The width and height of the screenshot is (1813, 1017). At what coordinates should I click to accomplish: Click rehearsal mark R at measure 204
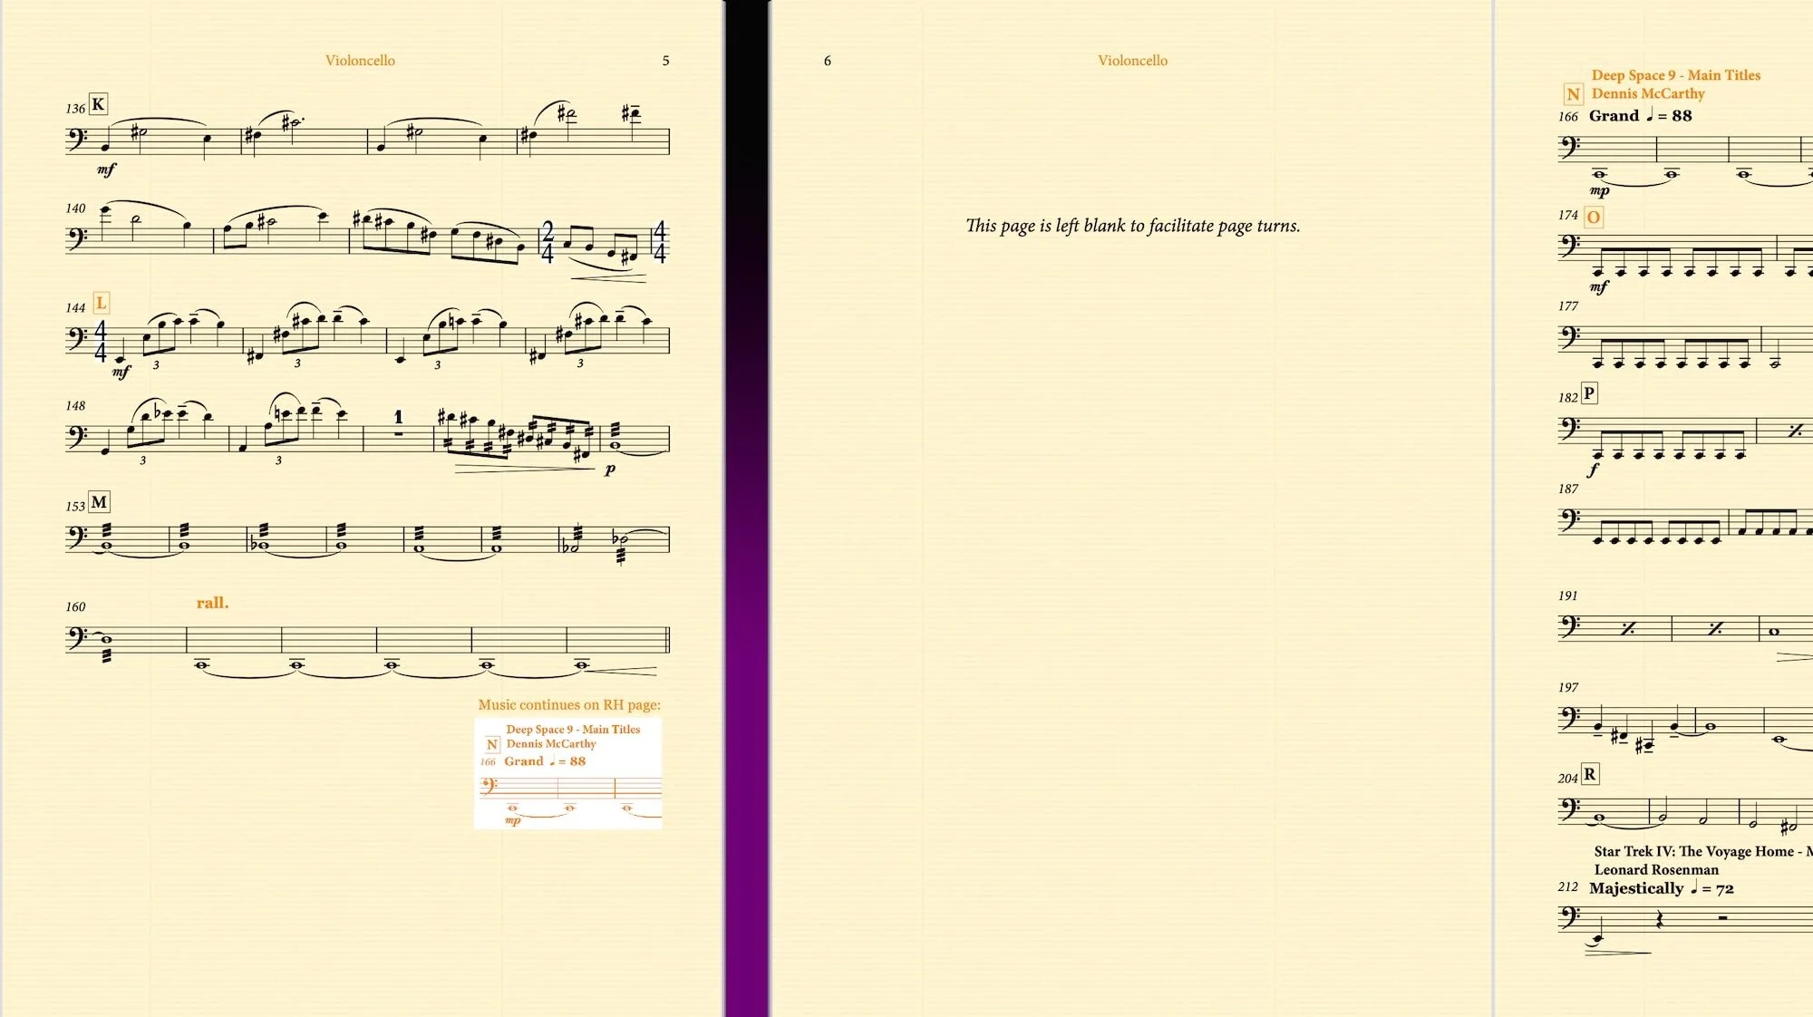tap(1589, 774)
